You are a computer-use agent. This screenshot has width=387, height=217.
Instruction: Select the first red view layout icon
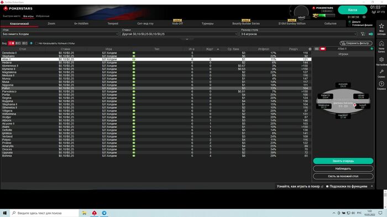[11, 43]
